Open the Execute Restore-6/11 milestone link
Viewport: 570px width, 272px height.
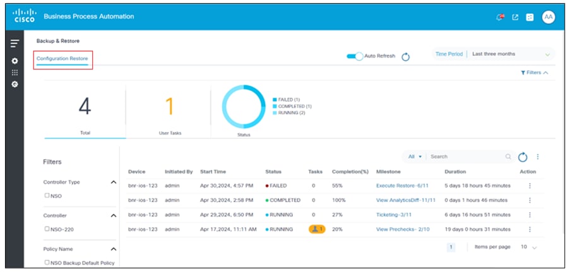(x=403, y=186)
